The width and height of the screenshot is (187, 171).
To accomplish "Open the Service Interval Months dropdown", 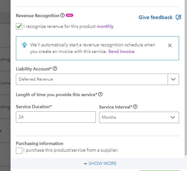I will click(139, 117).
